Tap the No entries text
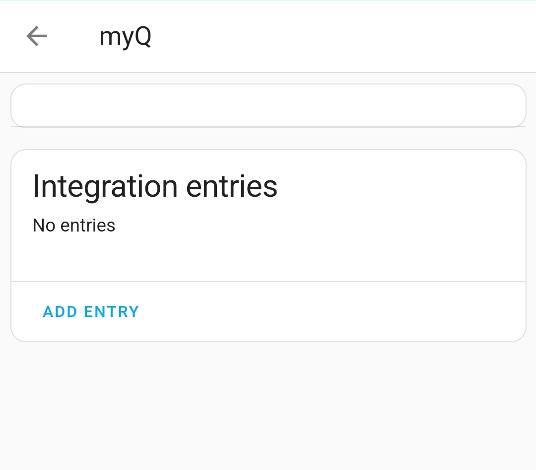 [73, 225]
